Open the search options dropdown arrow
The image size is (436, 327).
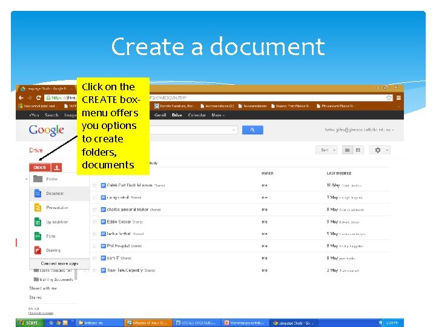234,130
